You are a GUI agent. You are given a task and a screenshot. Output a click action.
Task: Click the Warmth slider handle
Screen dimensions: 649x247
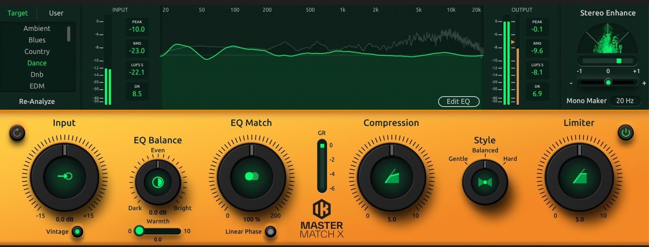pyautogui.click(x=139, y=231)
